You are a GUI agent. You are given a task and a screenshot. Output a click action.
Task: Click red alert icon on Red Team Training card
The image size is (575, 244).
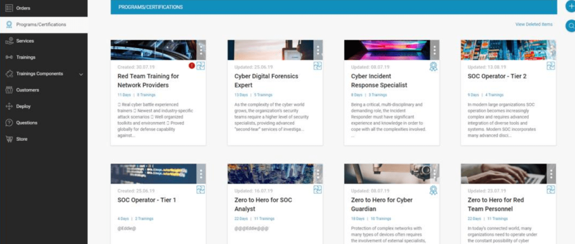point(191,66)
